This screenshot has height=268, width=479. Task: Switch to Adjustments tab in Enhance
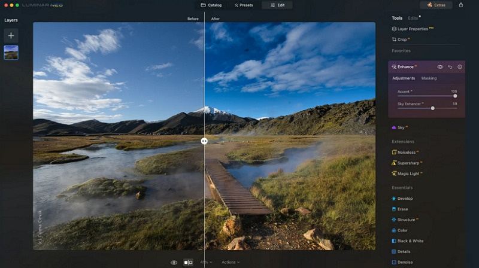(x=404, y=78)
